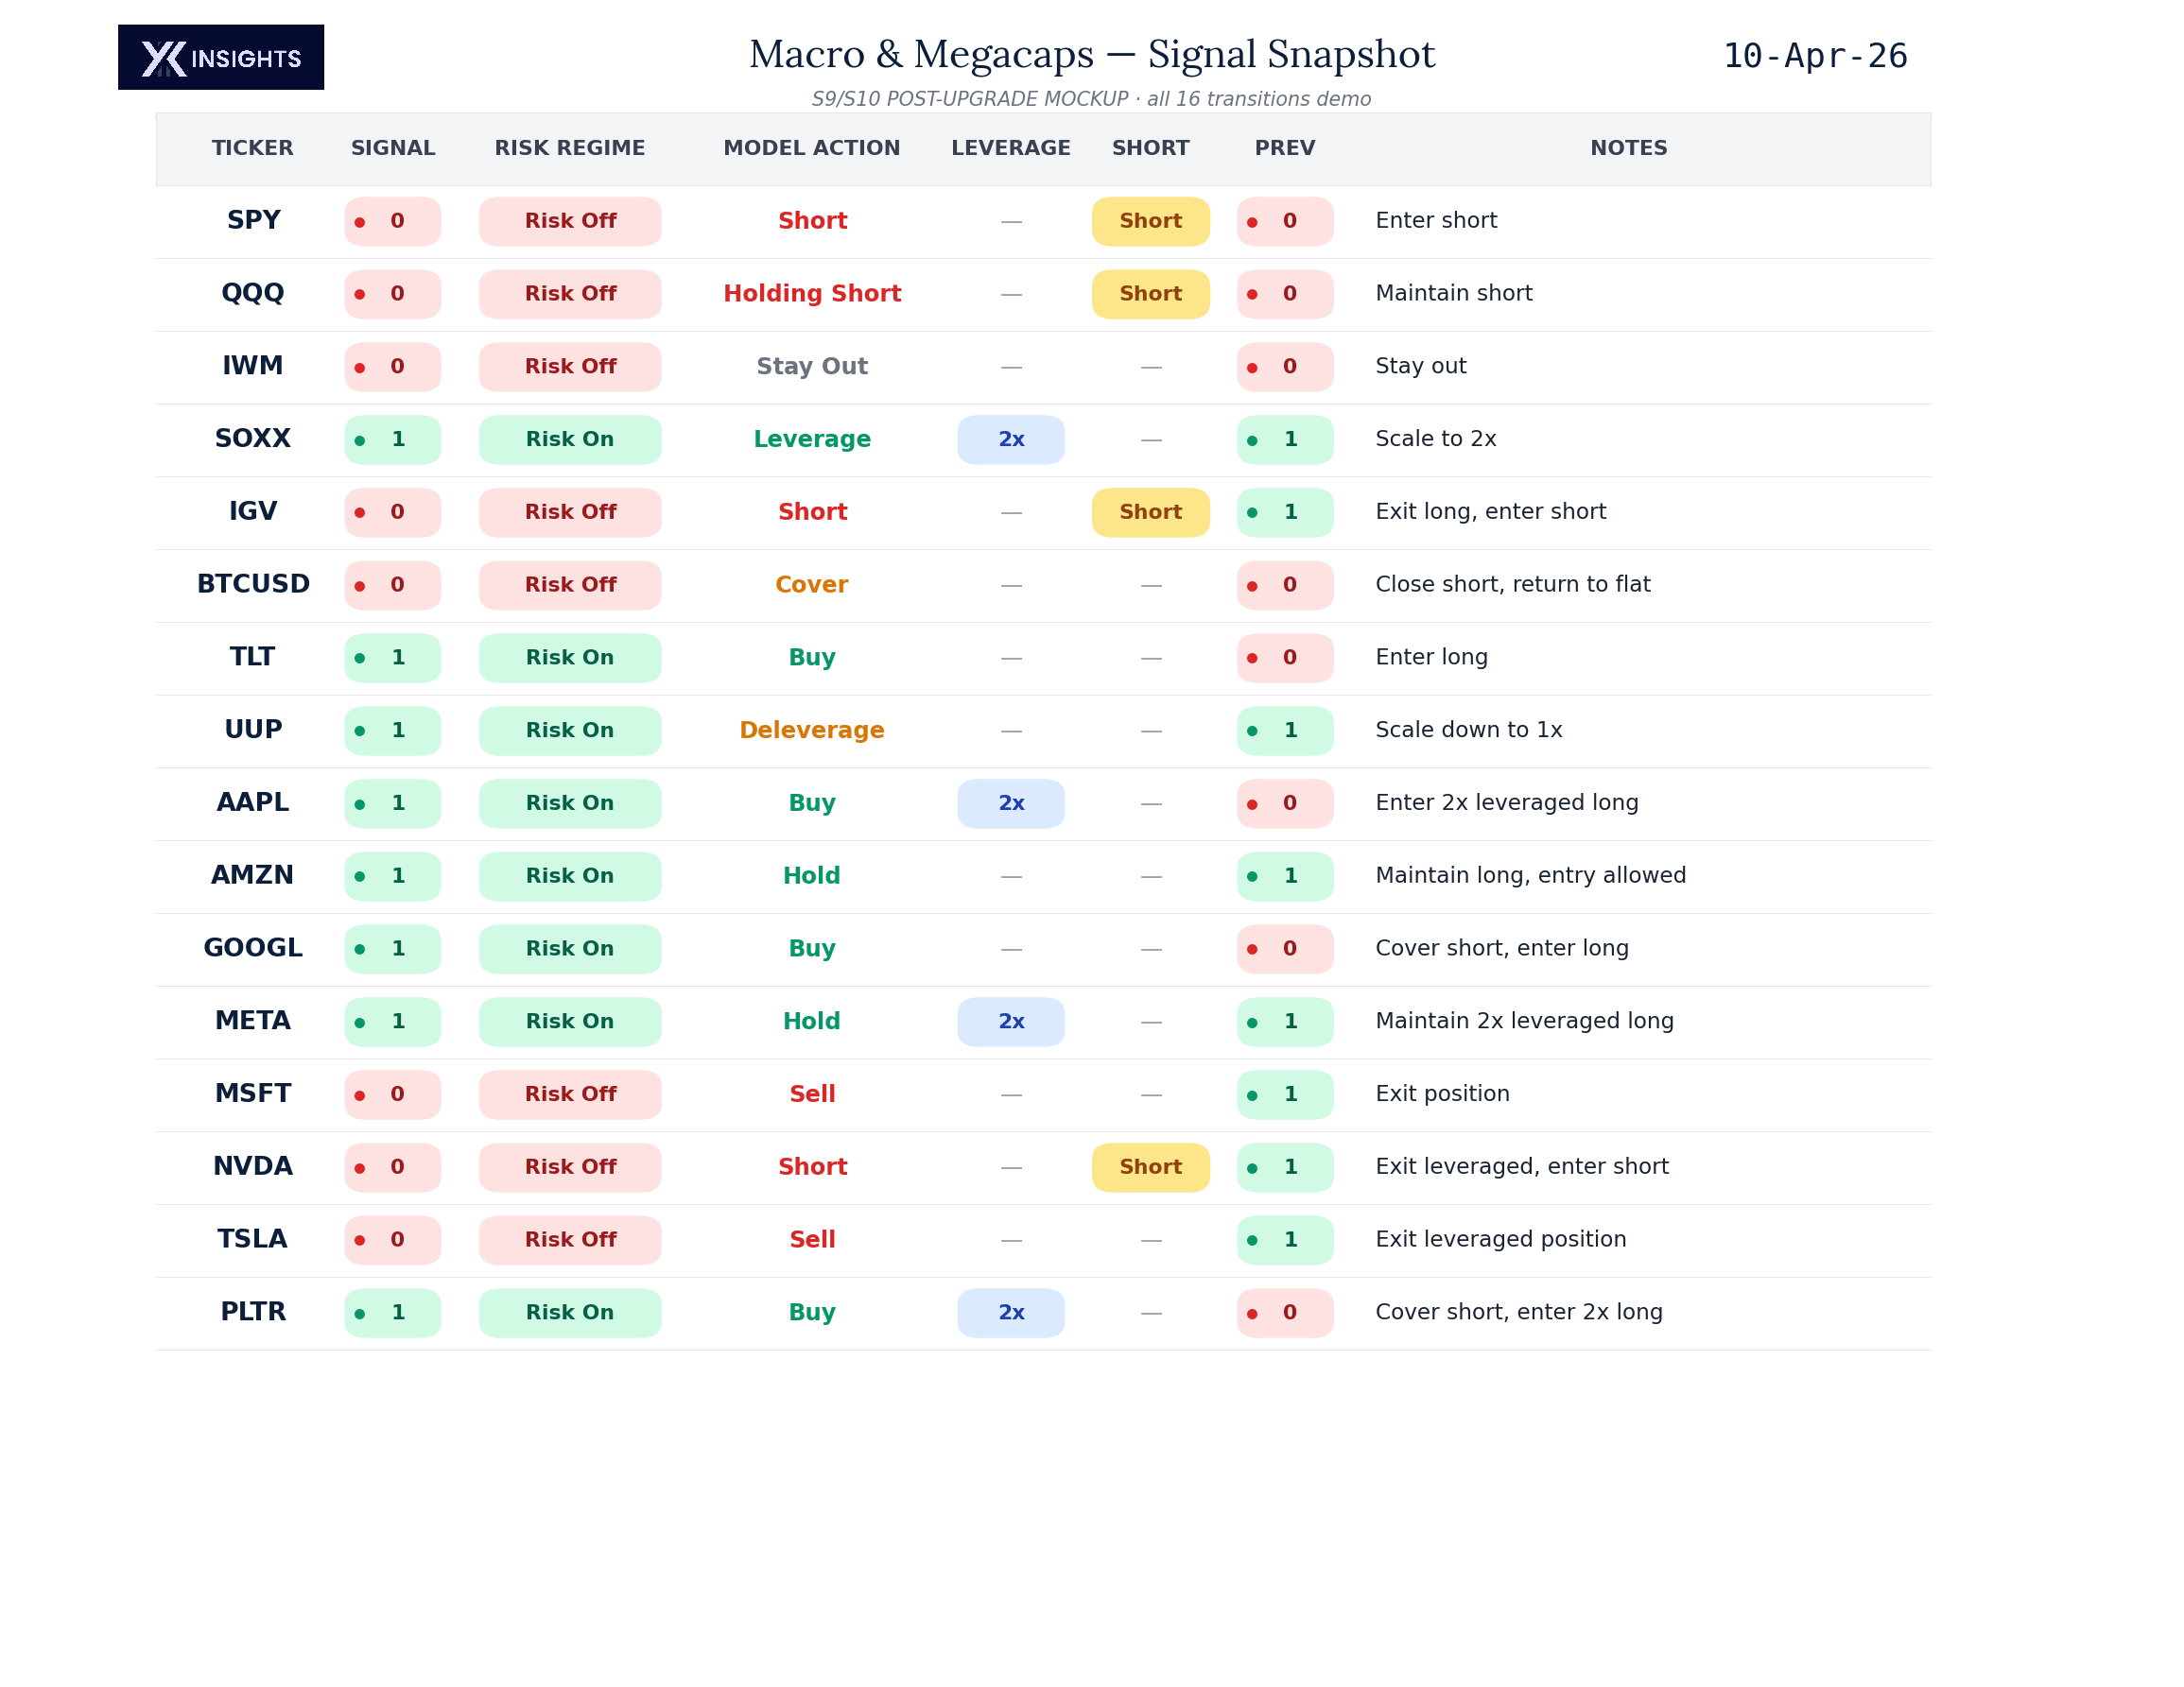Click the Cover action for BTCUSD
This screenshot has width=2184, height=1687.
[x=811, y=585]
